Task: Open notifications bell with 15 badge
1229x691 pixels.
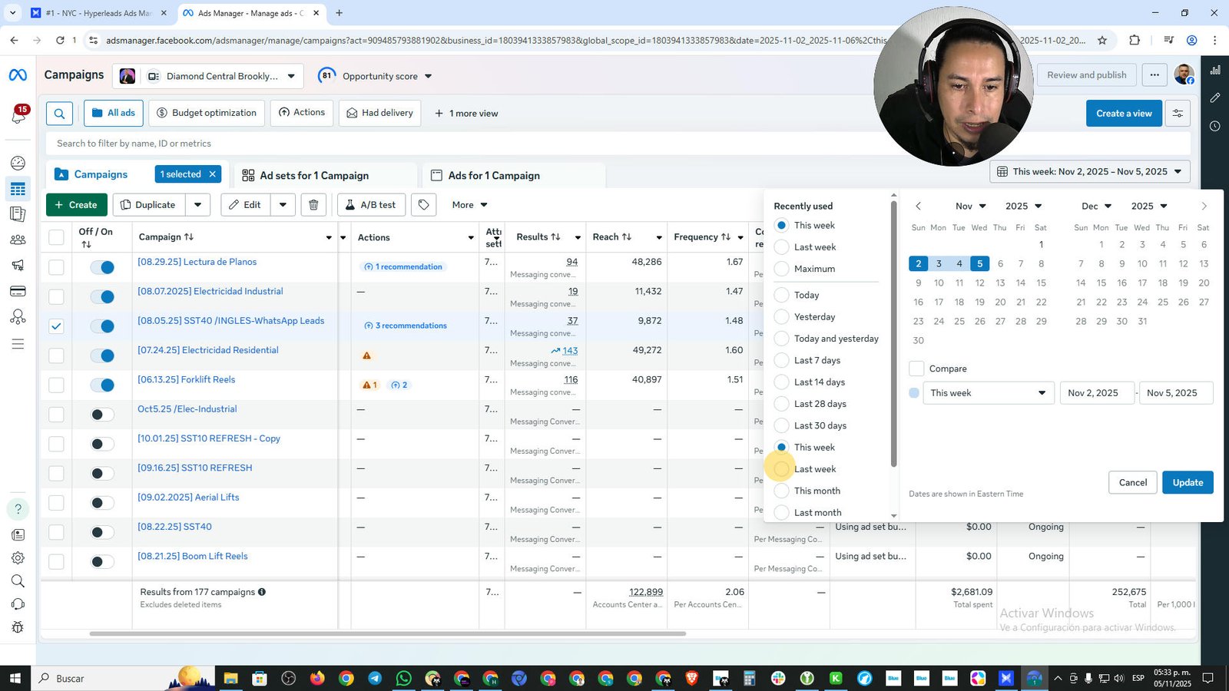Action: tap(18, 115)
